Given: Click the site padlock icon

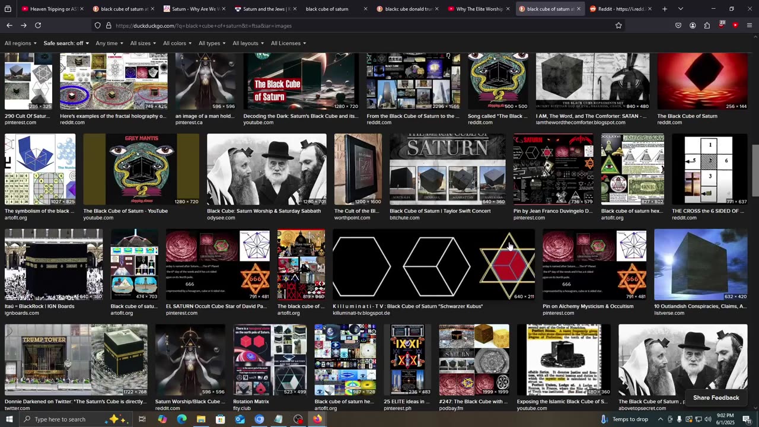Looking at the screenshot, I should coord(109,26).
